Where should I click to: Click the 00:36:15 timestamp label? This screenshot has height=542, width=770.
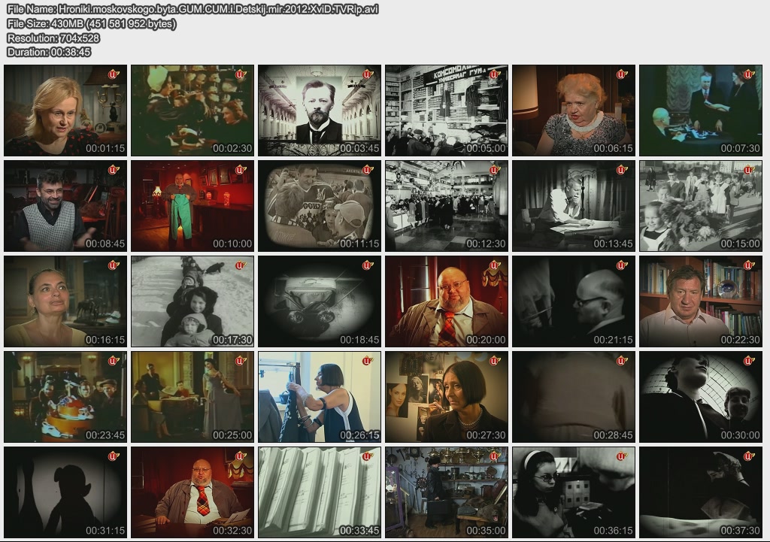[612, 530]
